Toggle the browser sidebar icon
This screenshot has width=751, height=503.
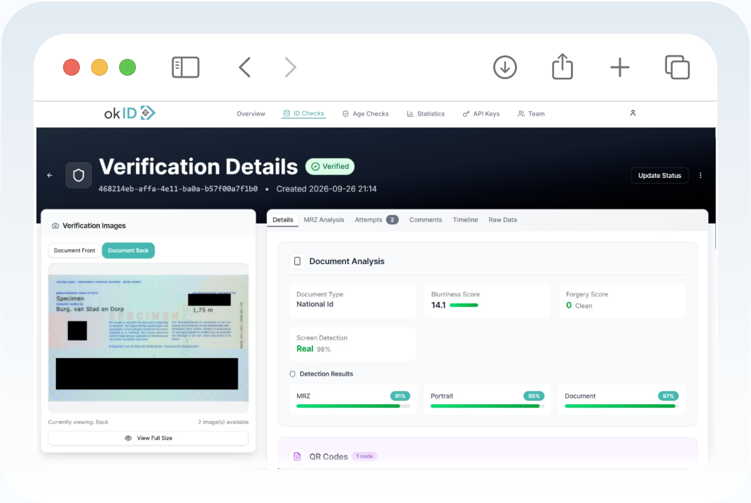186,67
